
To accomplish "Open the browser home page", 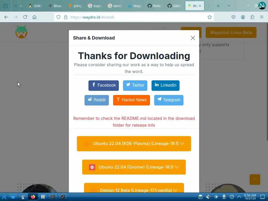I will coord(35,17).
